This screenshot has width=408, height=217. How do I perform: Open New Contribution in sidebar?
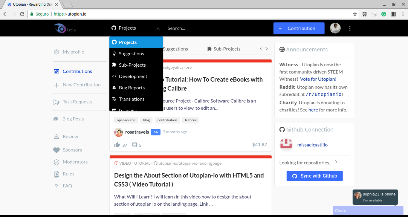tap(82, 85)
